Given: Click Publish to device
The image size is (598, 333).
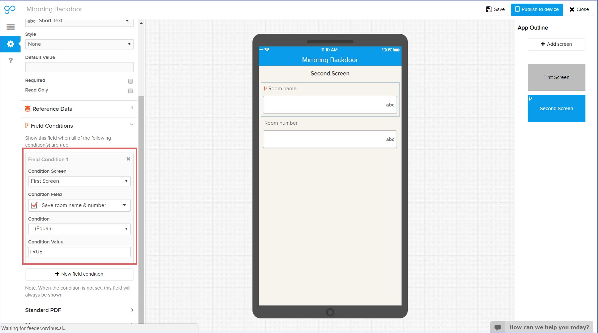Looking at the screenshot, I should (x=537, y=9).
